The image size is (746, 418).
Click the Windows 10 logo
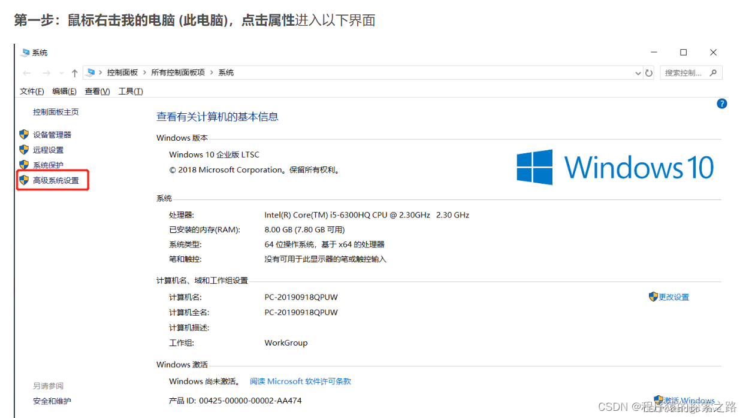[615, 167]
